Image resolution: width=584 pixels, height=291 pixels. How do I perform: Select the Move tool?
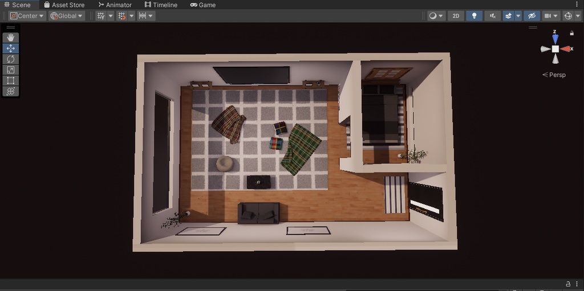click(10, 48)
